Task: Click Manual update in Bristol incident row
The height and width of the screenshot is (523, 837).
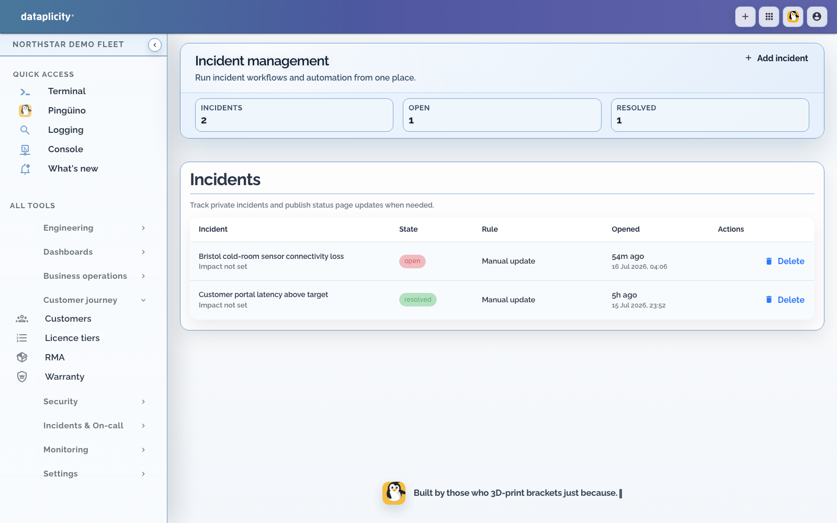Action: pyautogui.click(x=508, y=261)
